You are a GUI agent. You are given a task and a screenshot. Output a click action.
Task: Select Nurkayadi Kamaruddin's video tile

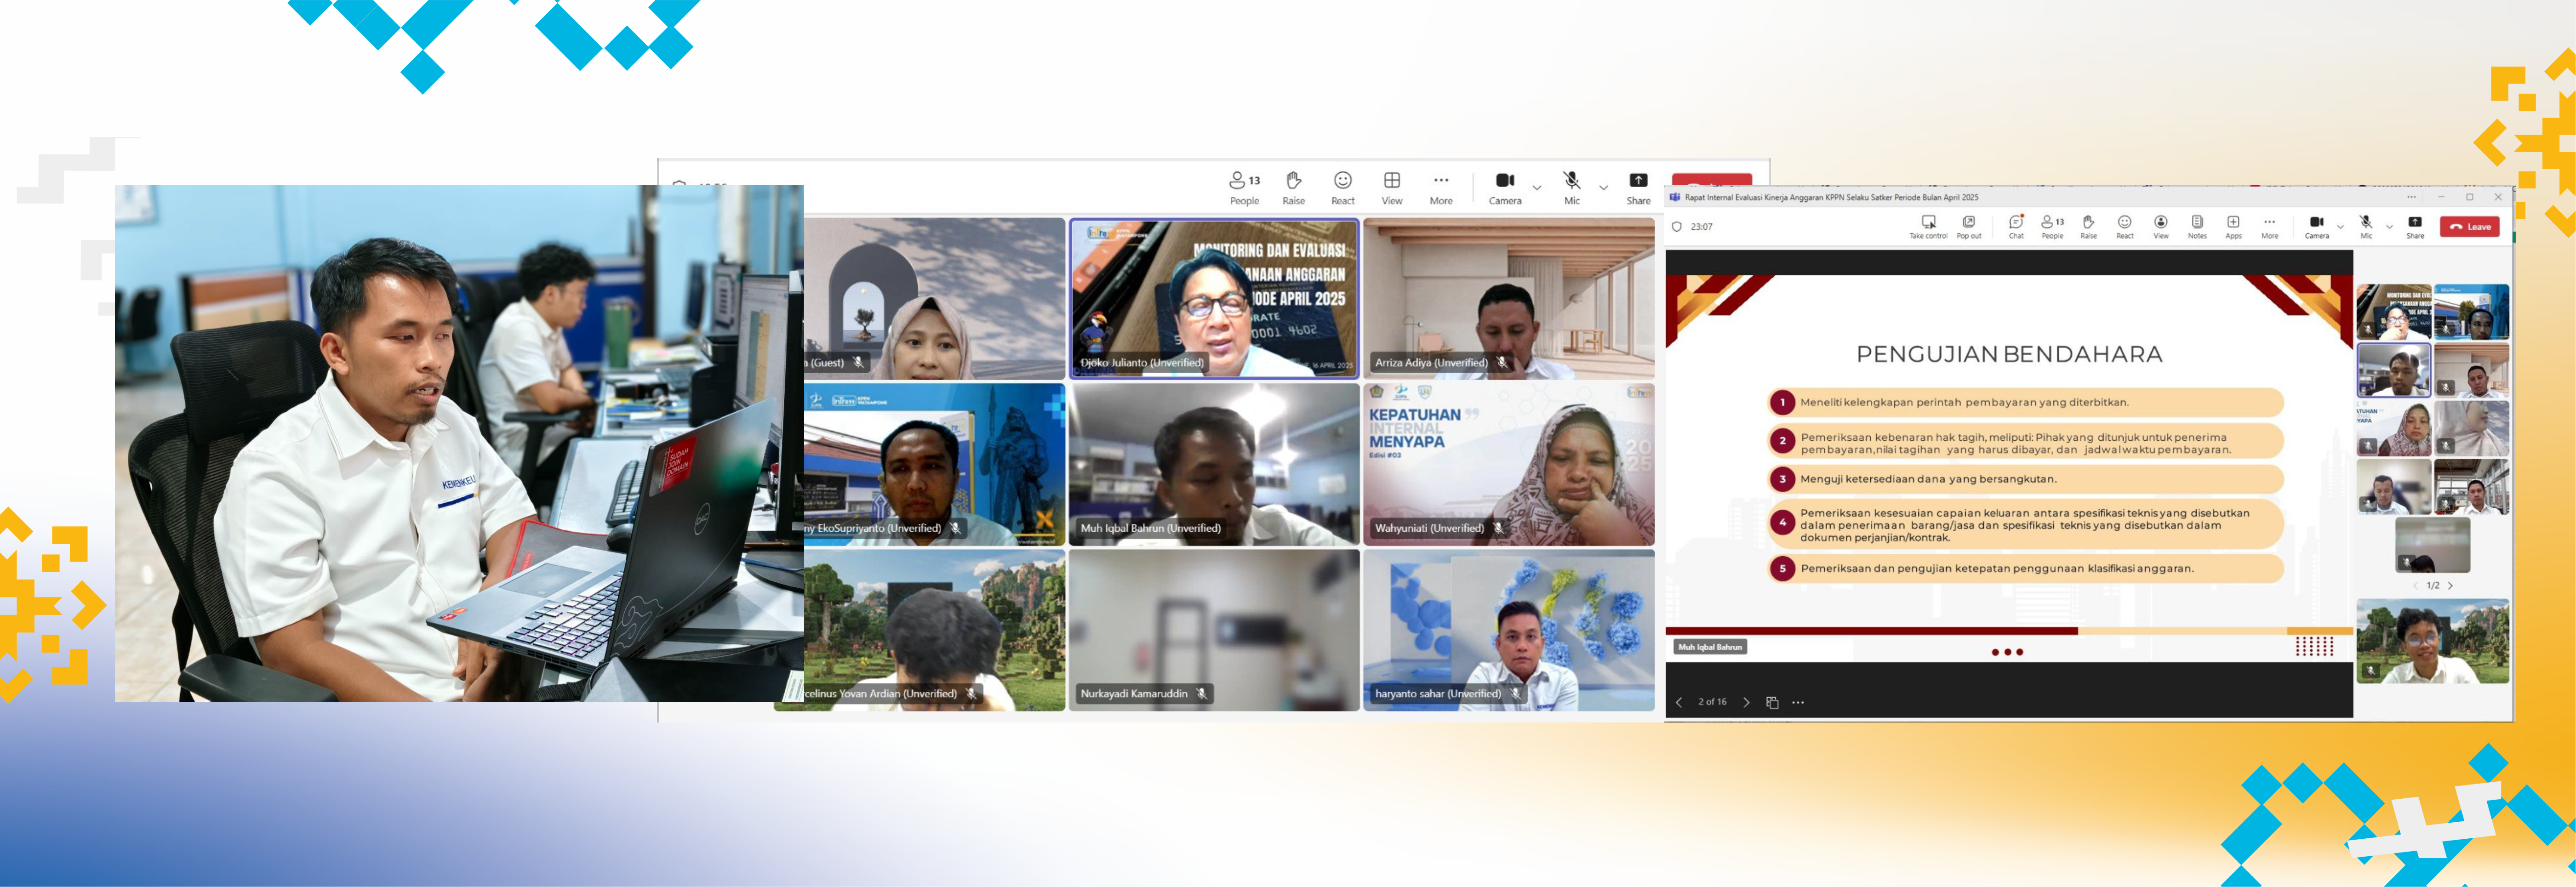pos(1214,630)
